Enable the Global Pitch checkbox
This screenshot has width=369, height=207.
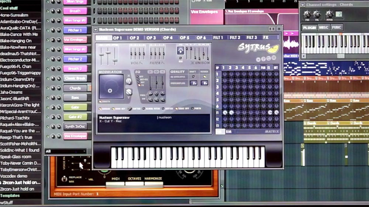point(144,109)
